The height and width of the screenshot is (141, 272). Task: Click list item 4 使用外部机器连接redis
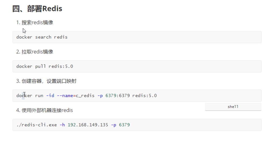tap(45, 110)
